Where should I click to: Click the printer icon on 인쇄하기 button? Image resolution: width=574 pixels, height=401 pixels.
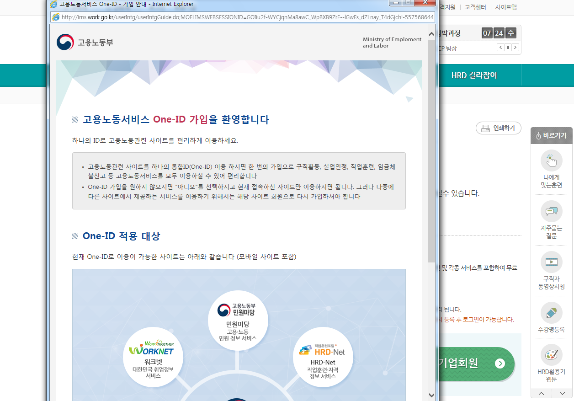point(485,128)
